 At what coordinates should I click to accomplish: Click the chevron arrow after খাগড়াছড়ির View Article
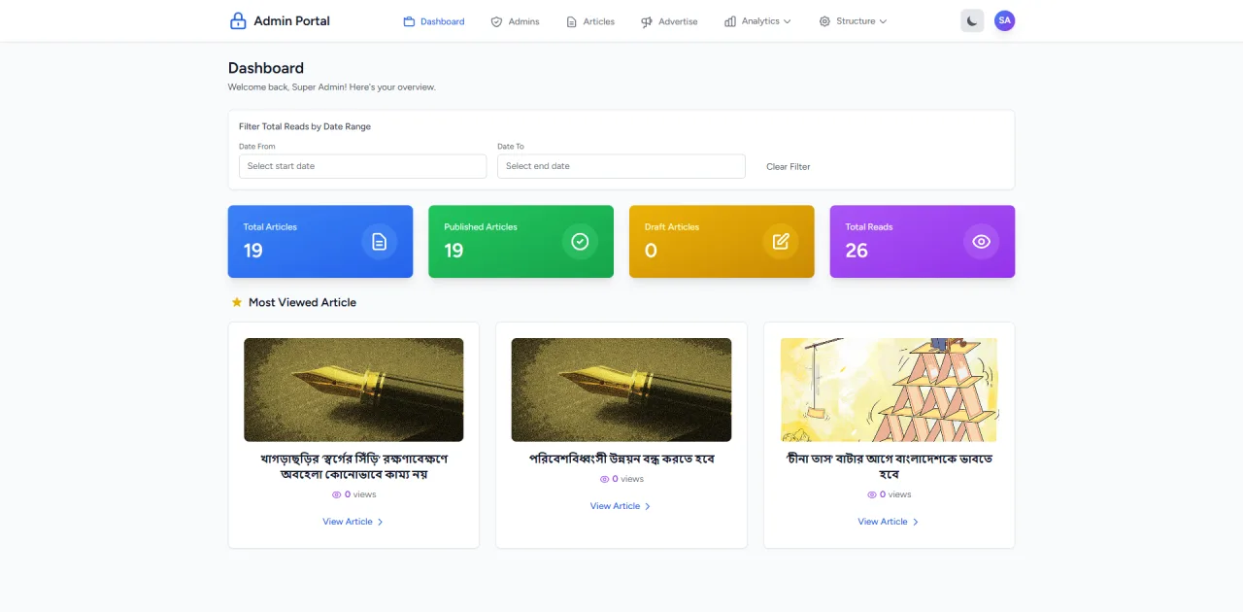point(380,522)
